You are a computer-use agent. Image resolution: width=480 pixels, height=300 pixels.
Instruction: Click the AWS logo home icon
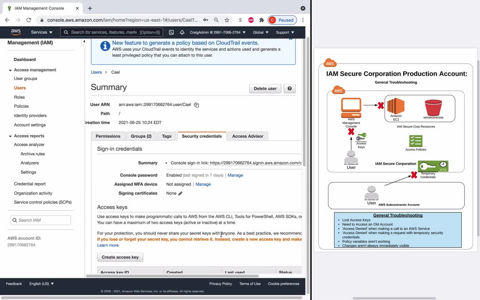pos(15,32)
